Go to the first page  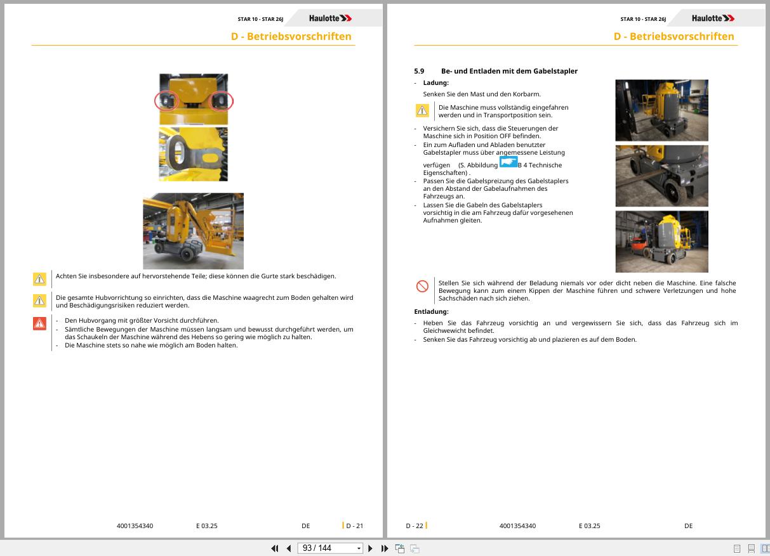(275, 548)
